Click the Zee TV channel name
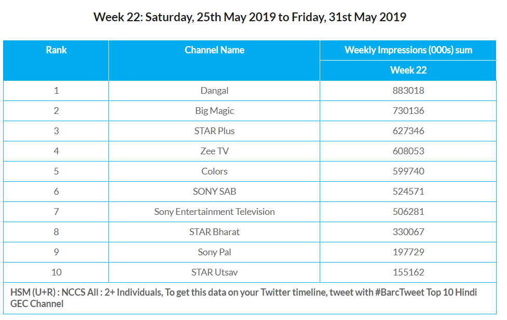 (214, 151)
